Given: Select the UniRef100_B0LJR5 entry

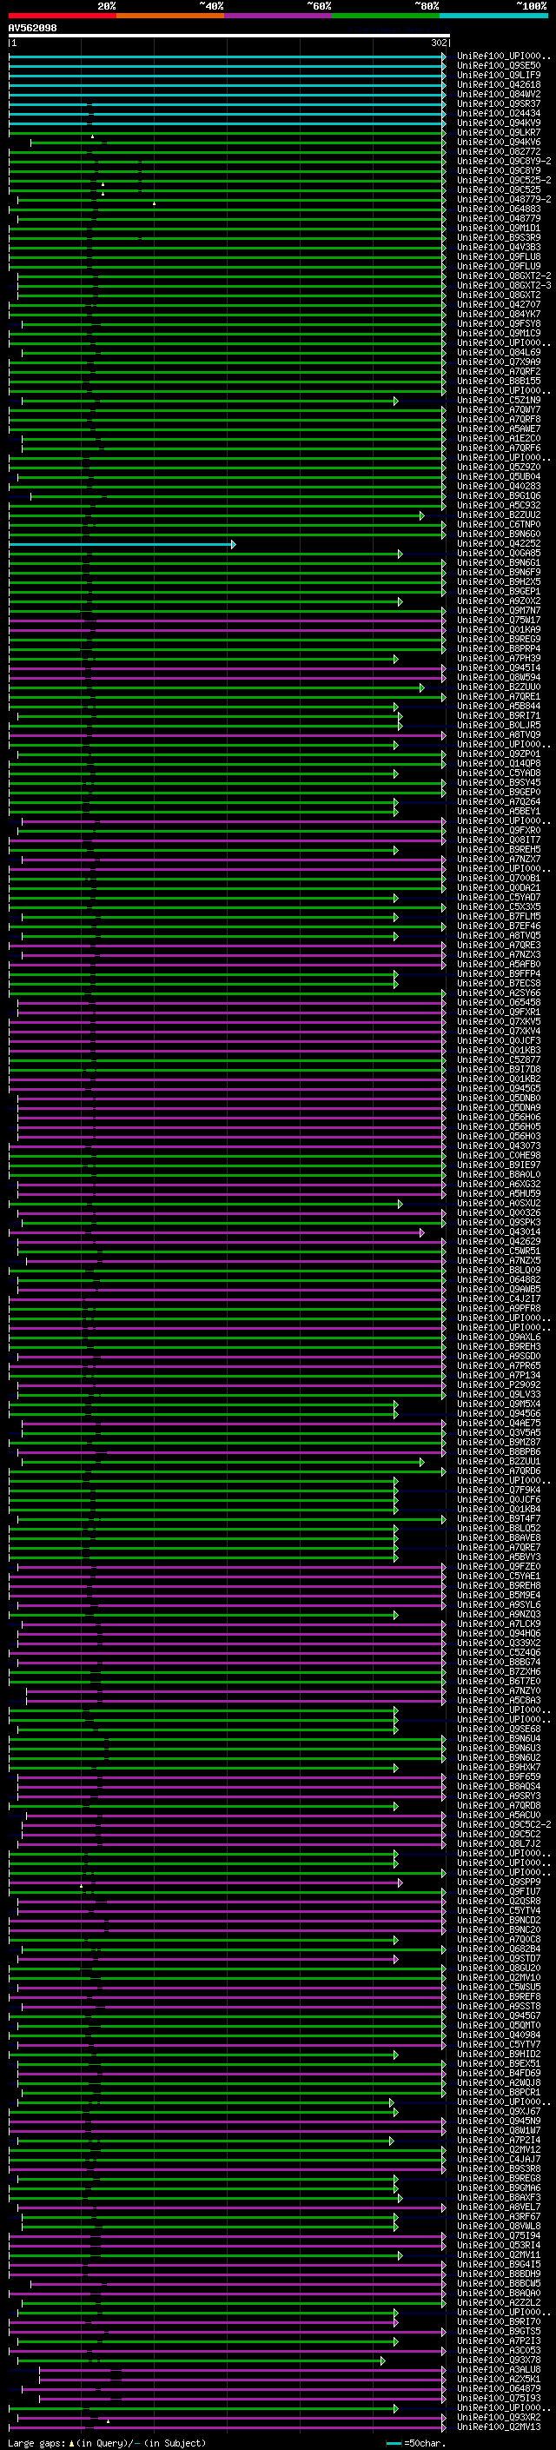Looking at the screenshot, I should (x=499, y=725).
